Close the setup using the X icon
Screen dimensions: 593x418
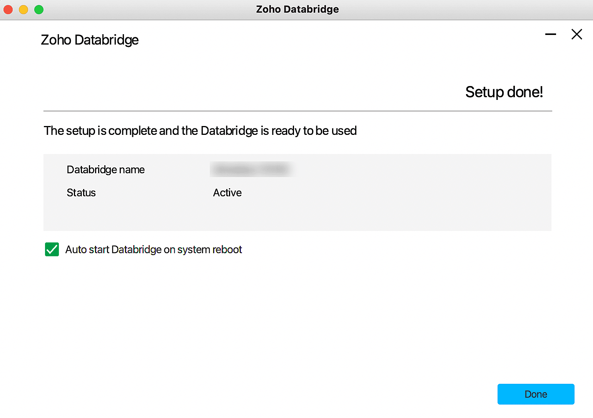(x=576, y=34)
